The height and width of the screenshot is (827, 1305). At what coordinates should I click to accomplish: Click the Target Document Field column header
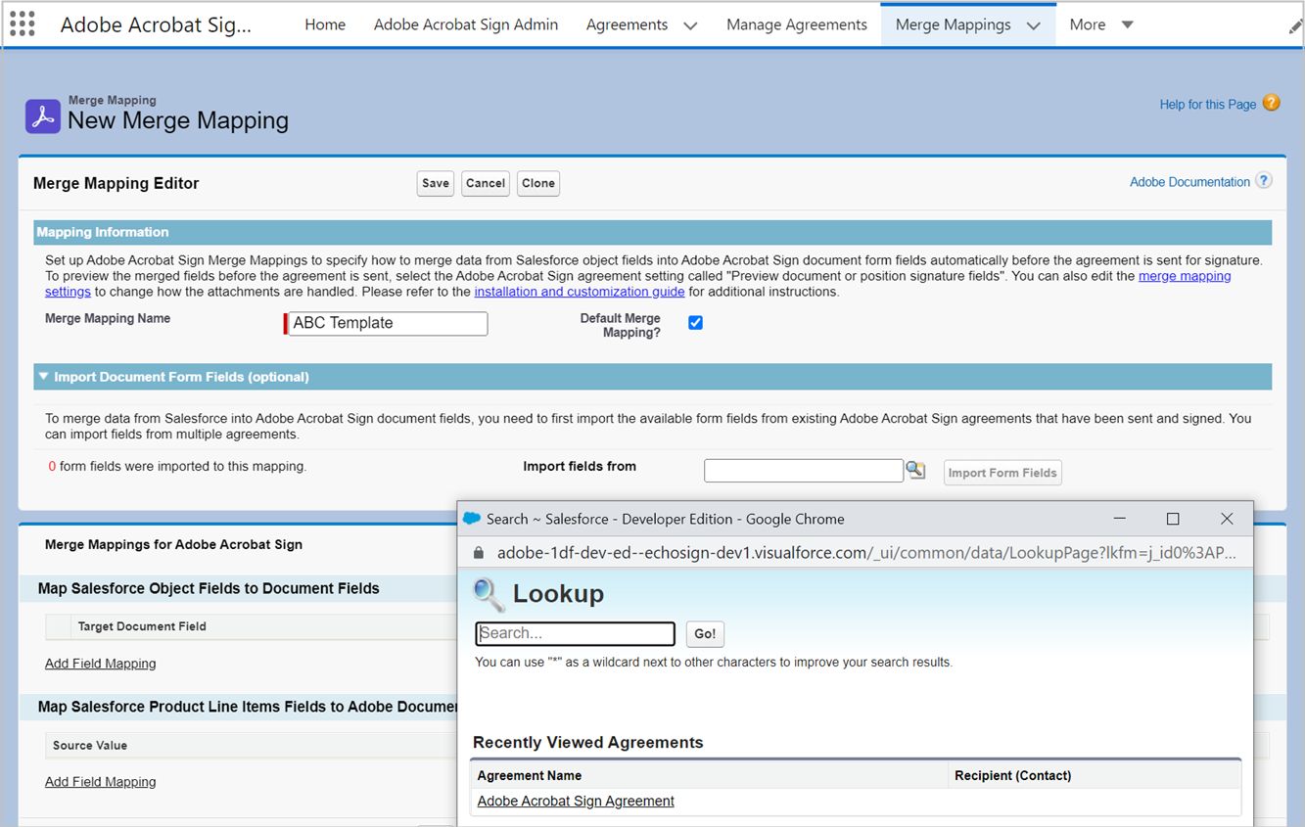point(142,626)
